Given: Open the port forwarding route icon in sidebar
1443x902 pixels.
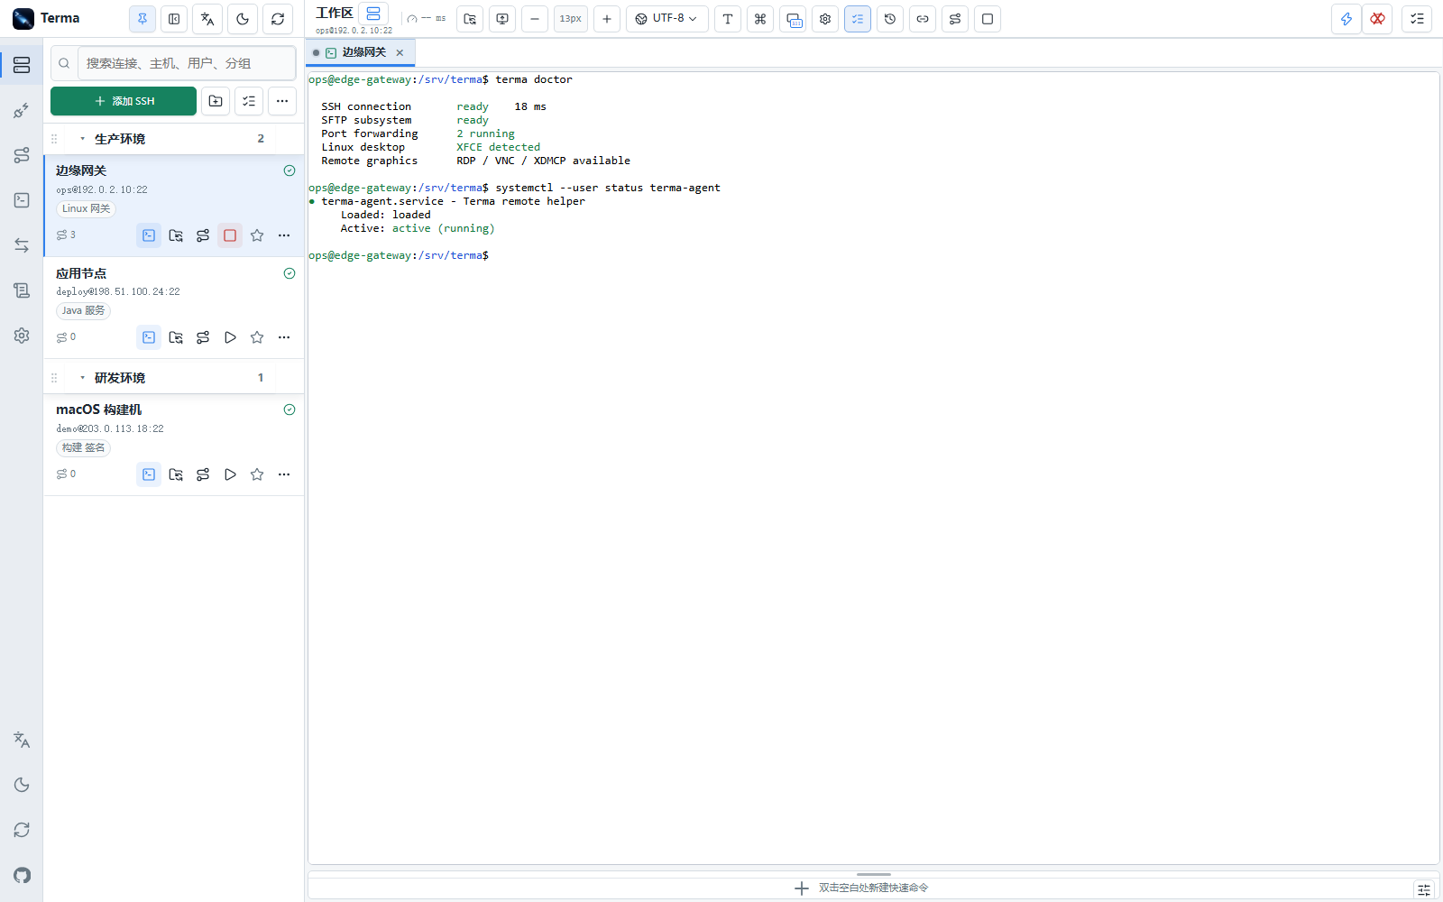Looking at the screenshot, I should 22,155.
